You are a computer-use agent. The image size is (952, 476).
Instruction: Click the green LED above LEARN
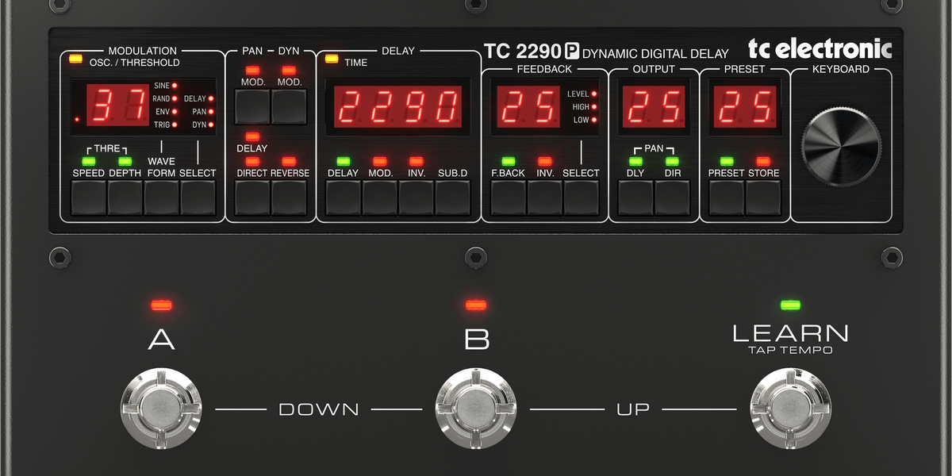pos(790,305)
